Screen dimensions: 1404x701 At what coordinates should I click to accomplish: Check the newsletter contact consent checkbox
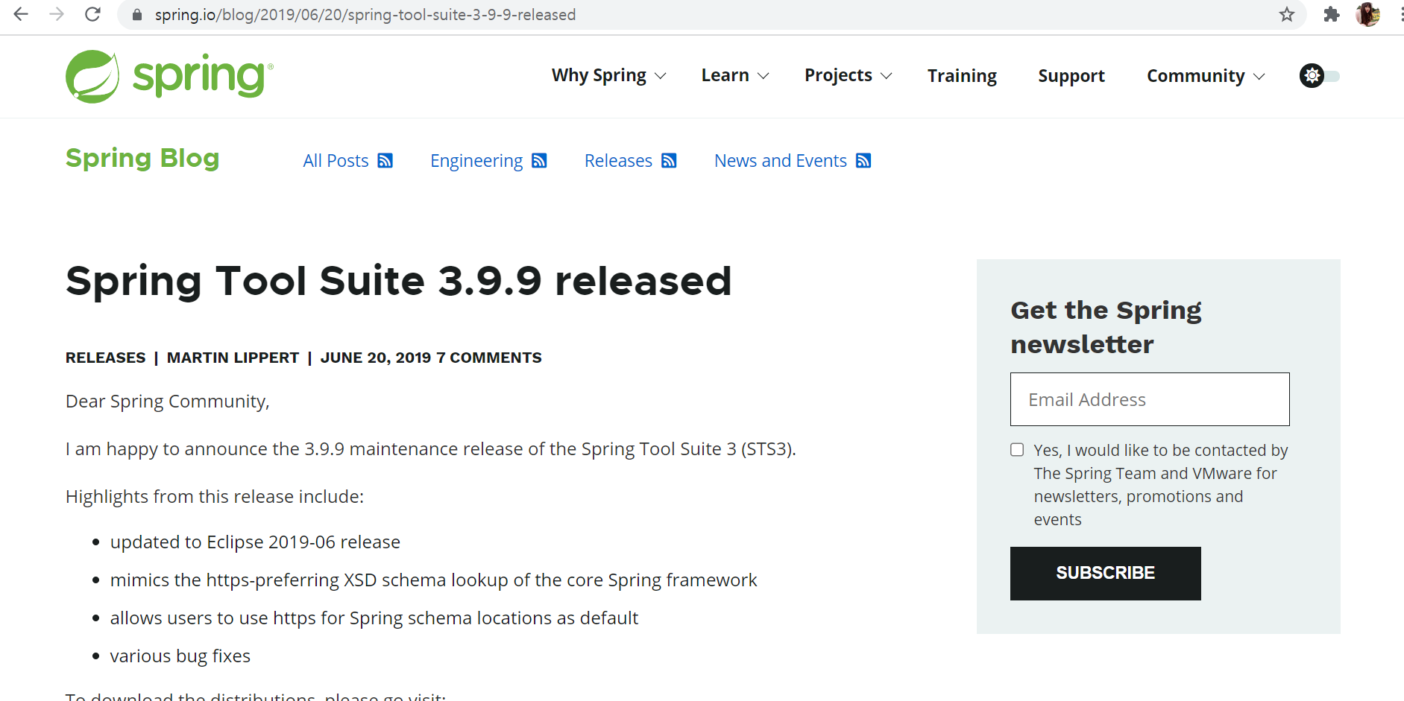pos(1017,449)
